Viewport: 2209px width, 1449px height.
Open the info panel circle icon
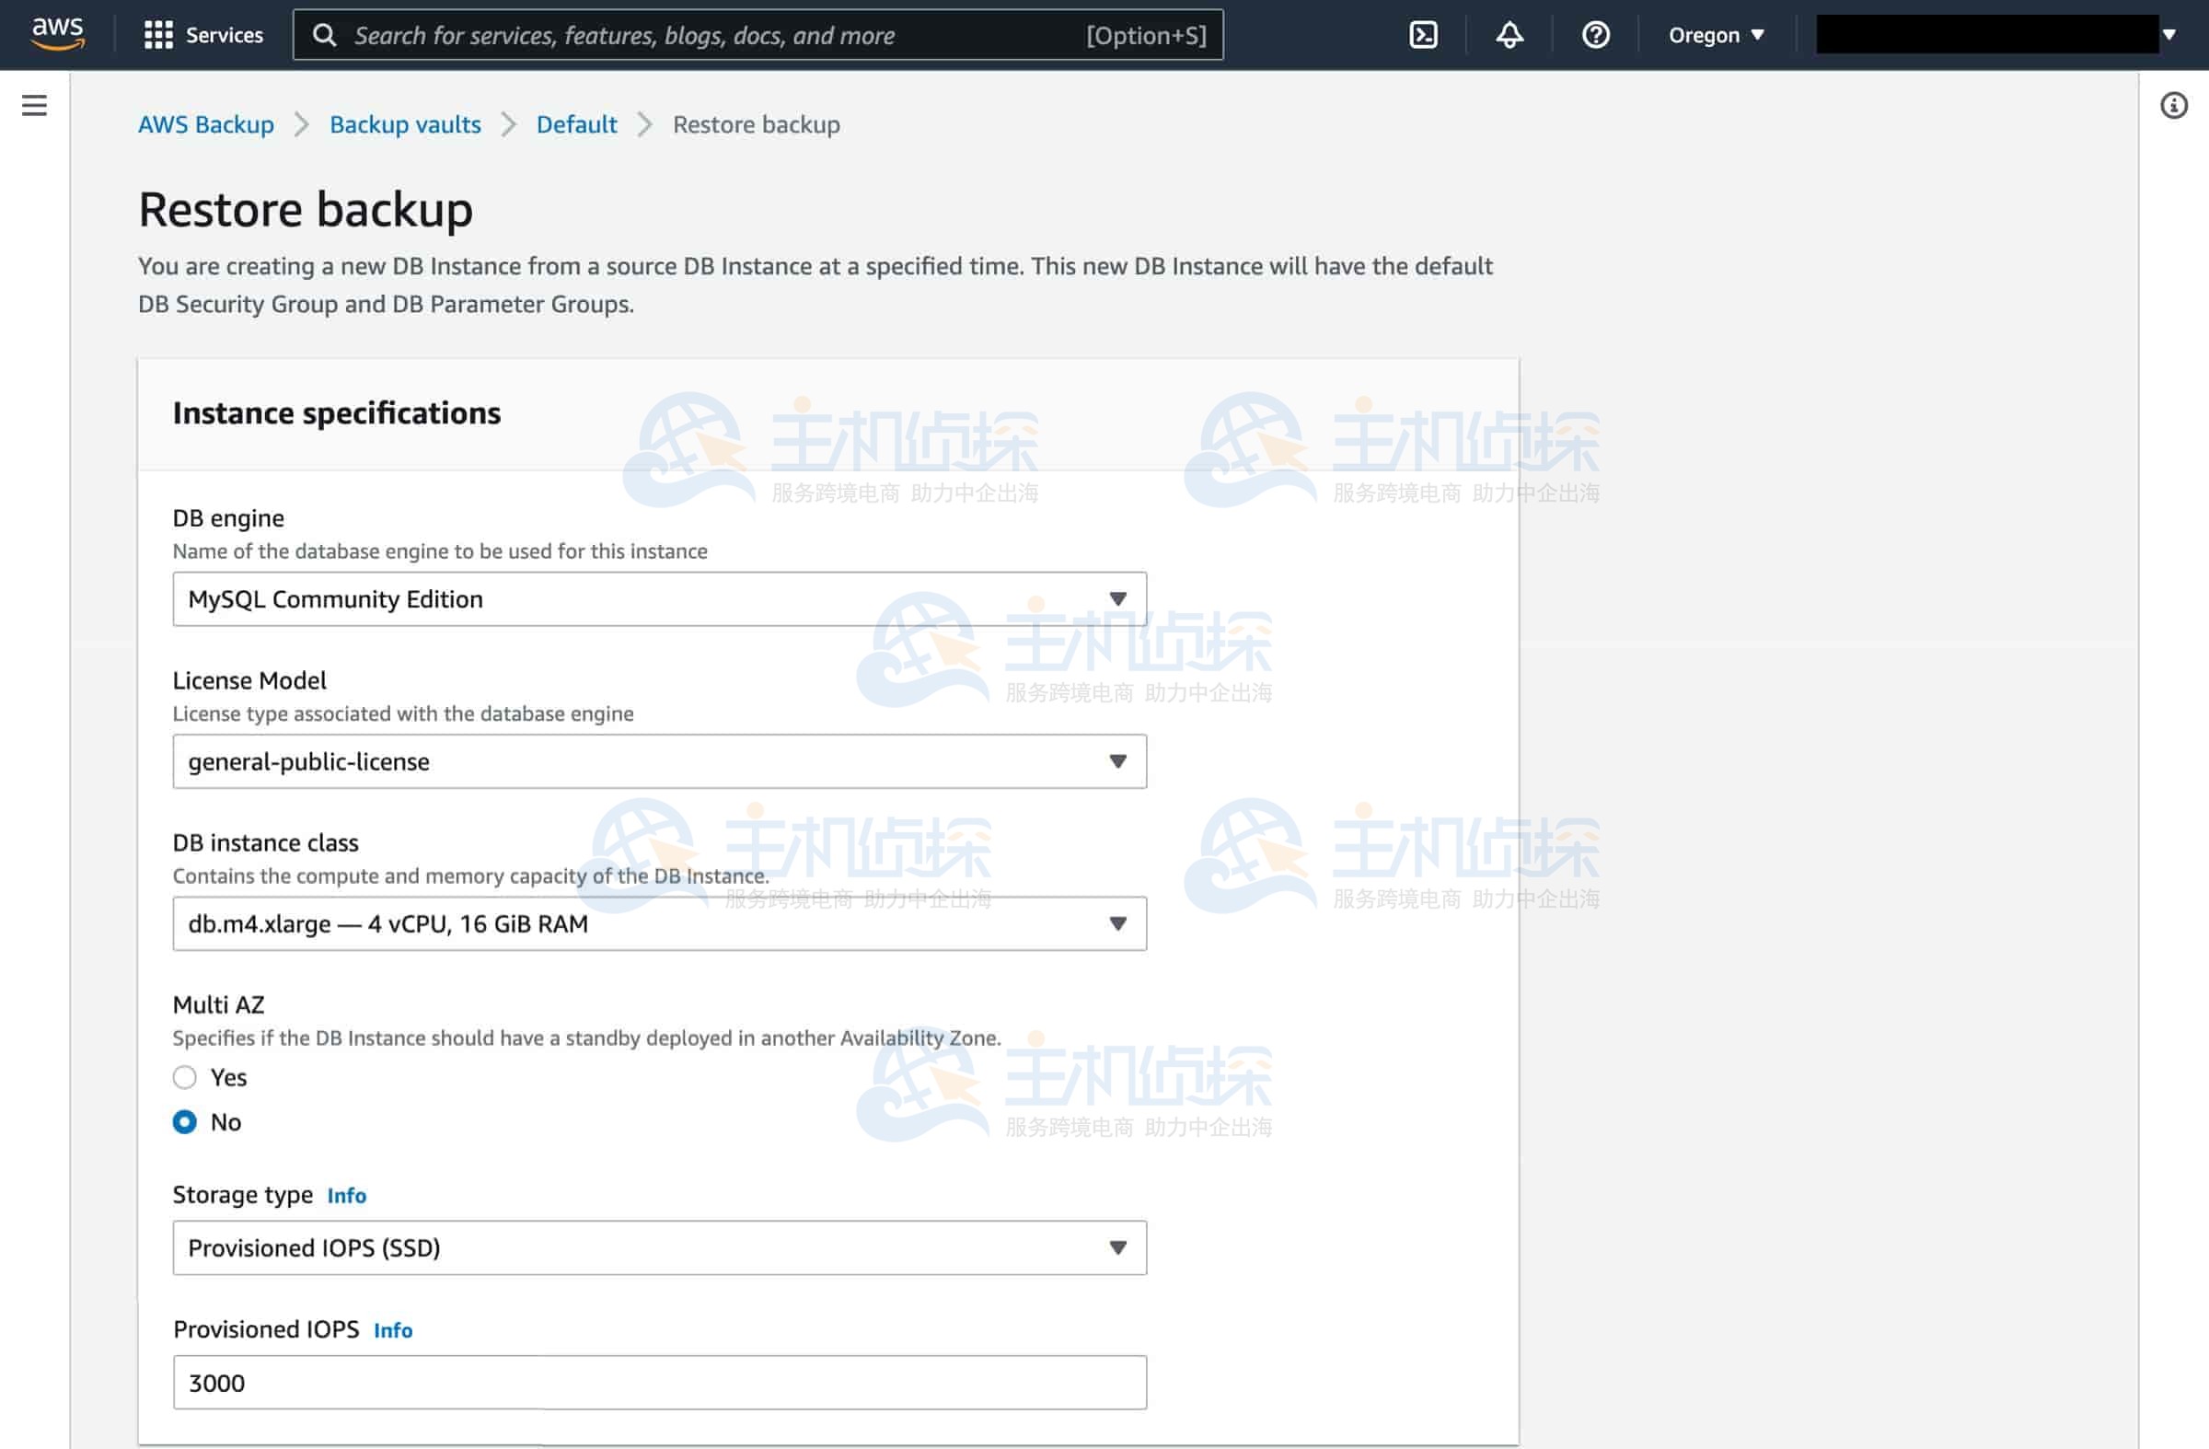click(x=2173, y=105)
